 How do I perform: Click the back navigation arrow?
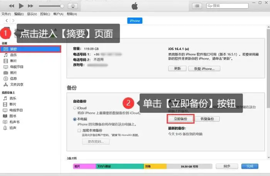click(x=7, y=21)
